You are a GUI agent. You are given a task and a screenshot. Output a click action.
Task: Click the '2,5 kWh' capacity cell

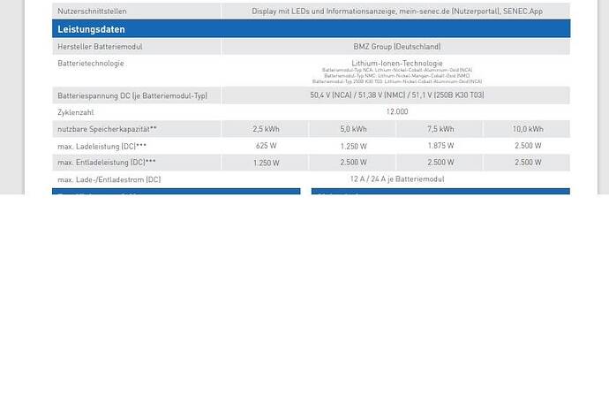[x=266, y=129]
